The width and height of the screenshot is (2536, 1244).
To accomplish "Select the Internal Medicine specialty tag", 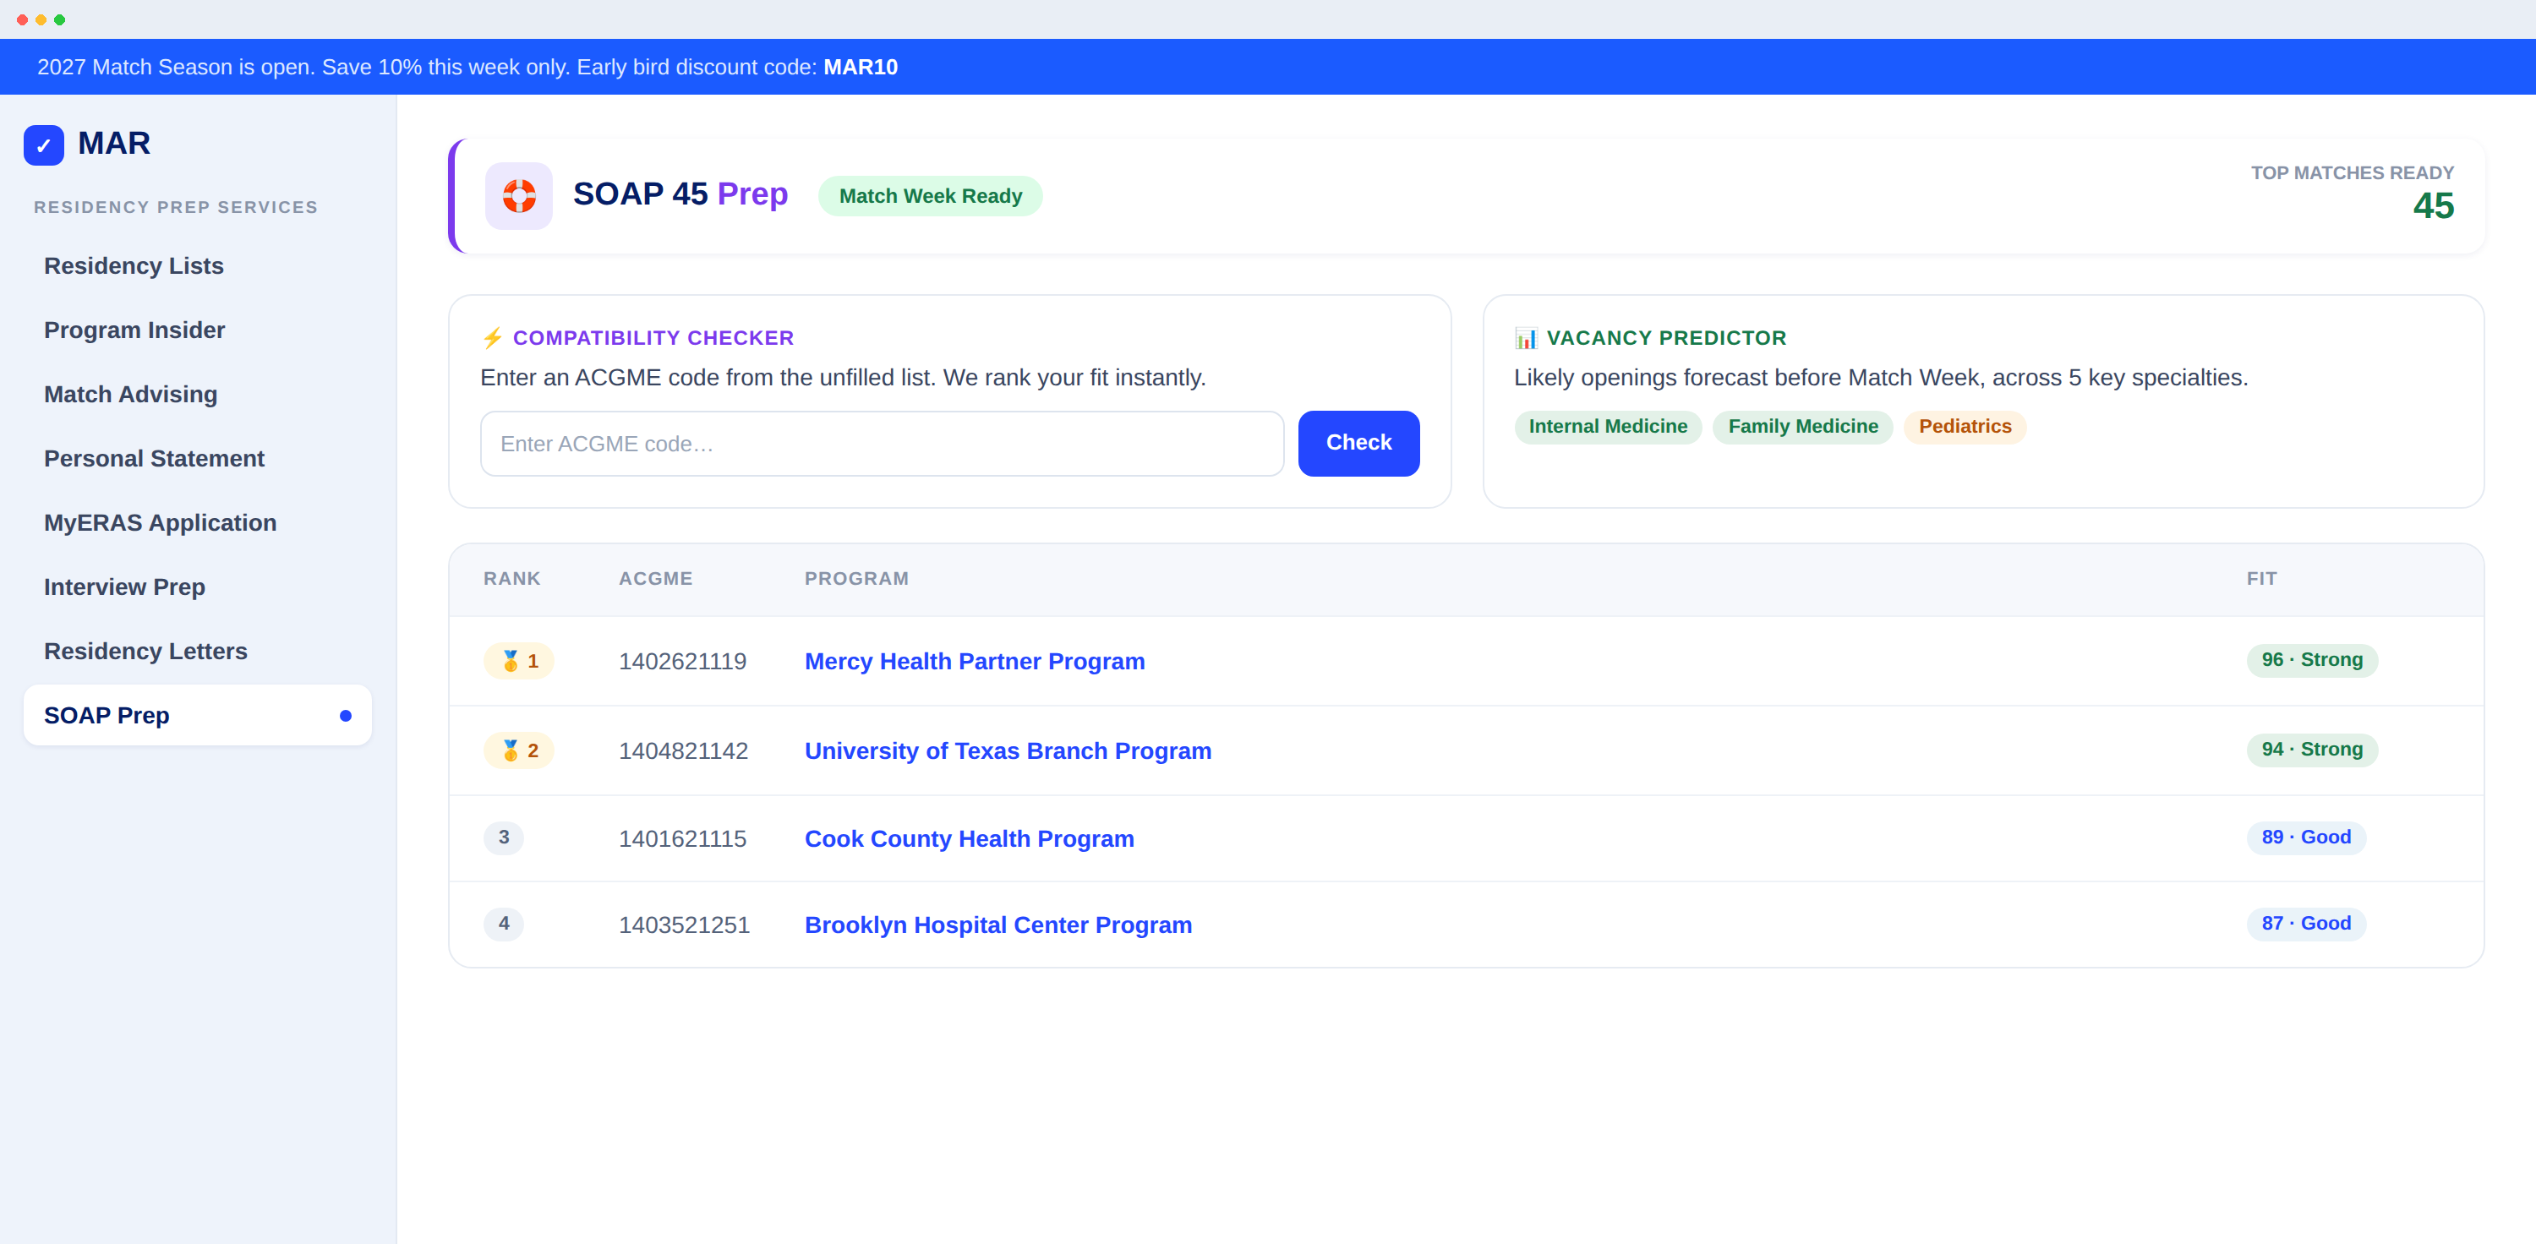I will pyautogui.click(x=1608, y=426).
